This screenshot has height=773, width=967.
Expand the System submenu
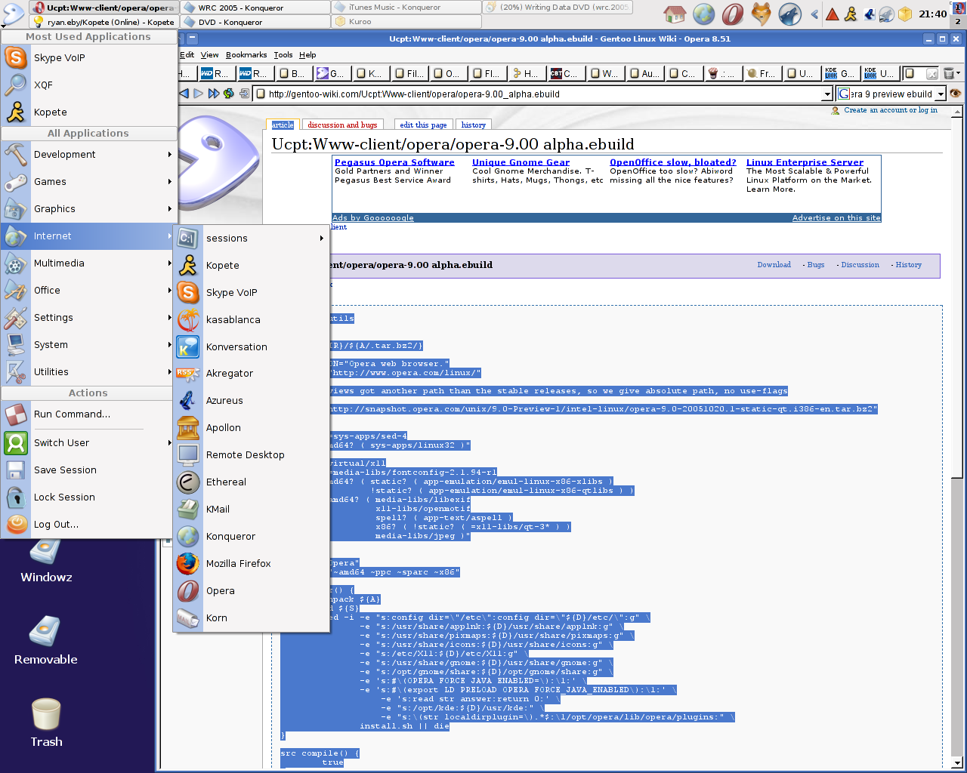[89, 344]
